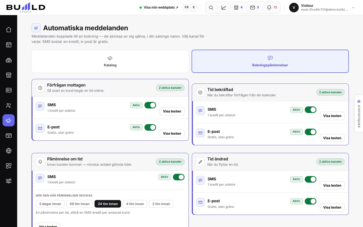The height and width of the screenshot is (227, 363).
Task: Open the contact card sidebar icon
Action: 9,90
